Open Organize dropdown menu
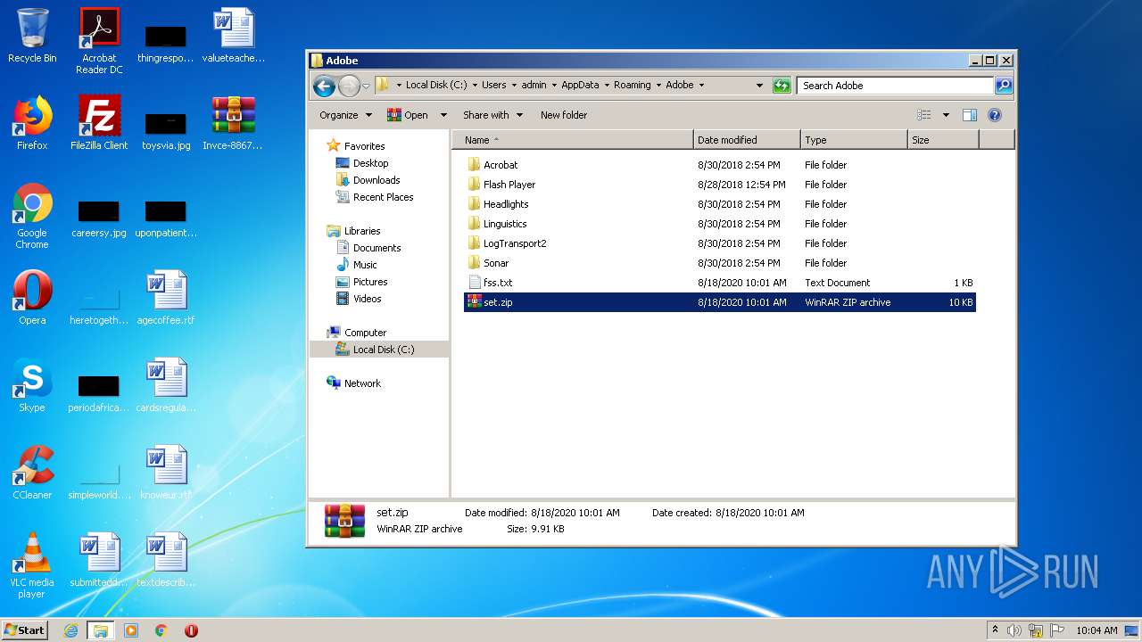This screenshot has width=1142, height=642. tap(345, 115)
